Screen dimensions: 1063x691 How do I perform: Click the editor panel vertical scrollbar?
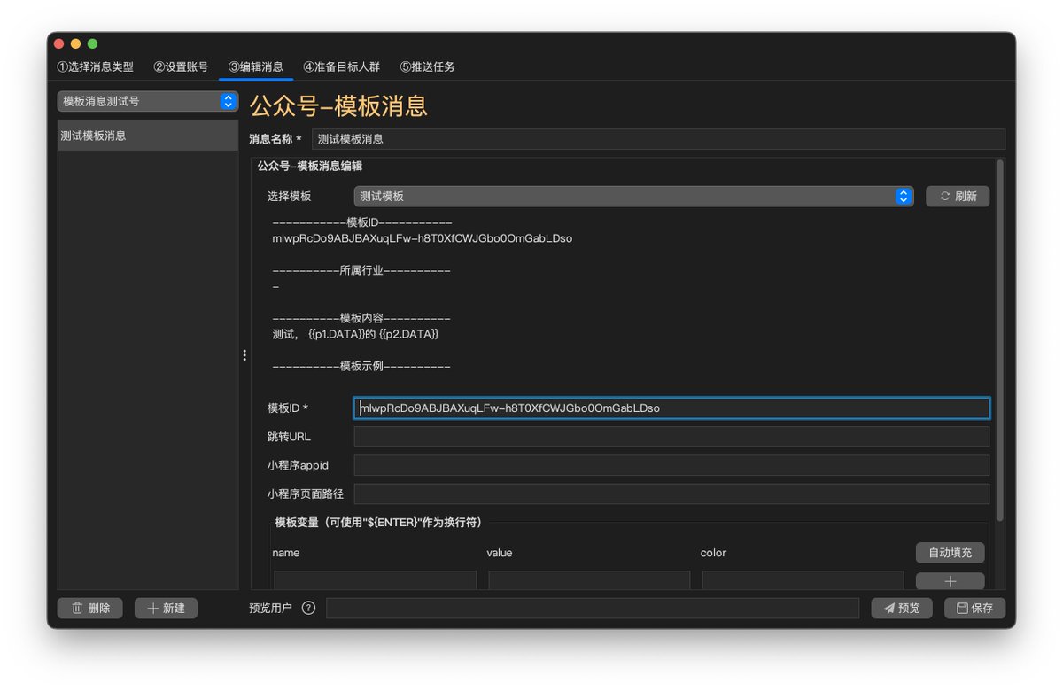[x=1000, y=340]
